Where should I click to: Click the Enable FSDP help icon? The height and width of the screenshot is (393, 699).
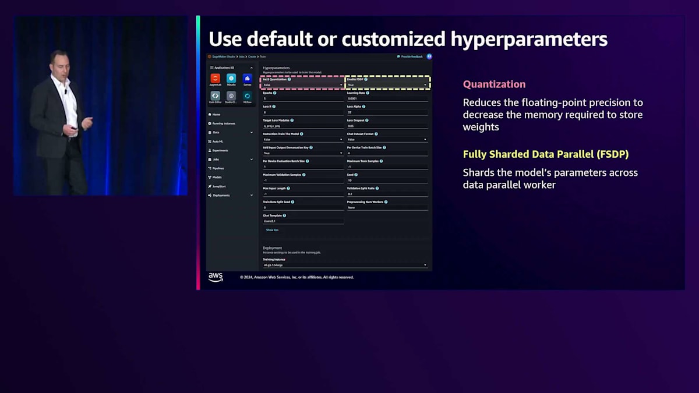pyautogui.click(x=366, y=79)
